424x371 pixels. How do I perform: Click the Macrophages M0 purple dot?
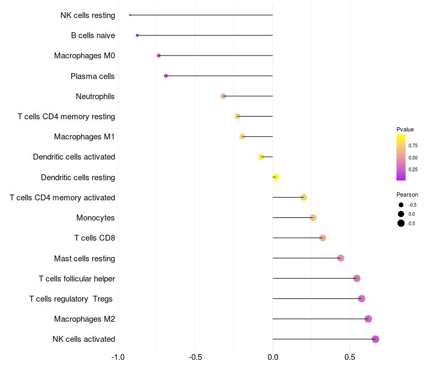click(158, 56)
